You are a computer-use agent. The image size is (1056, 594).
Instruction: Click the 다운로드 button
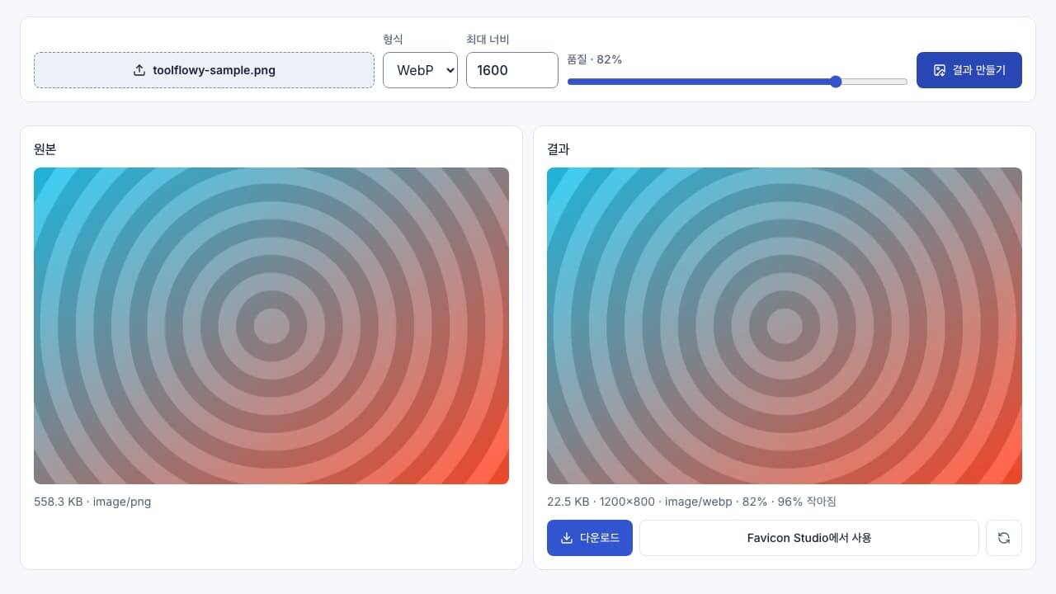[590, 538]
